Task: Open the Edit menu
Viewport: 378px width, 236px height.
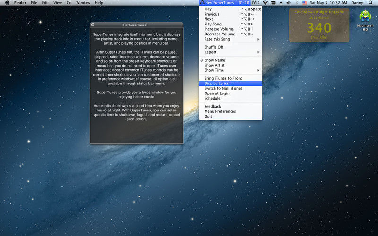Action: tap(45, 3)
